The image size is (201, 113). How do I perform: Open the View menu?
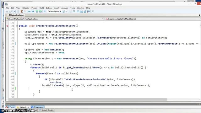tap(18, 8)
